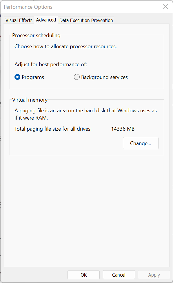Screen dimensions: 173x283
Task: Click the paging file description paragraph
Action: (x=85, y=114)
